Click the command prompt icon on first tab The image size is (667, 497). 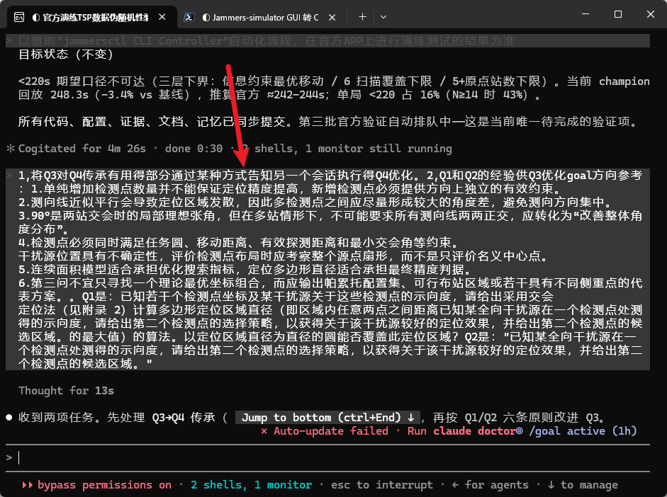pyautogui.click(x=19, y=17)
